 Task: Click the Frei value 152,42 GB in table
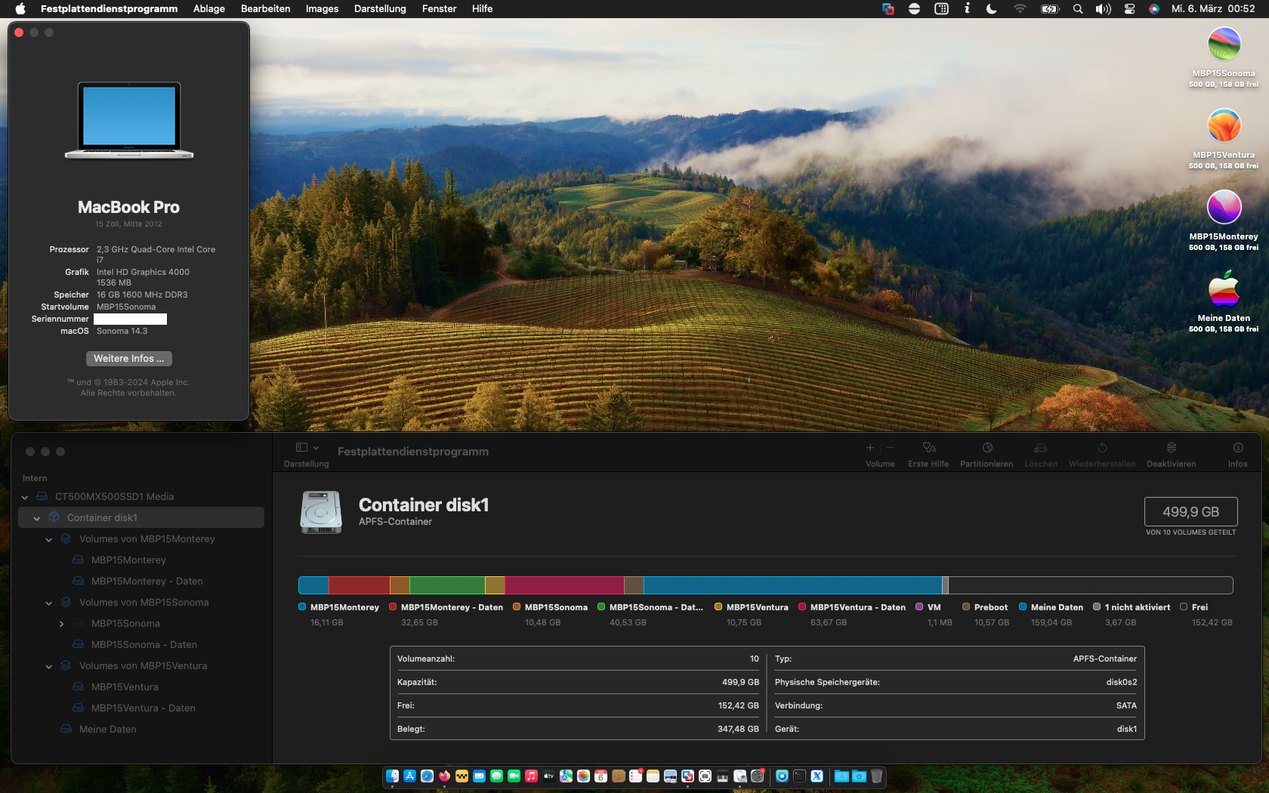pos(738,705)
